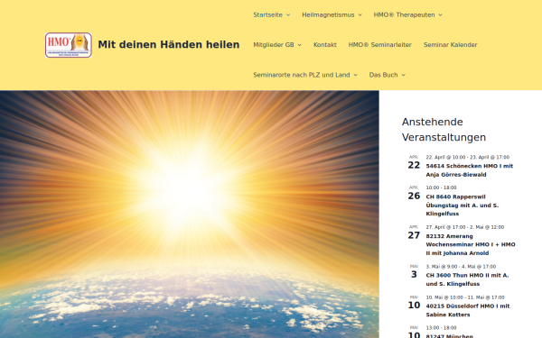Screen dimensions: 542x338
Task: Open the Seminar Kalender link
Action: pos(451,45)
